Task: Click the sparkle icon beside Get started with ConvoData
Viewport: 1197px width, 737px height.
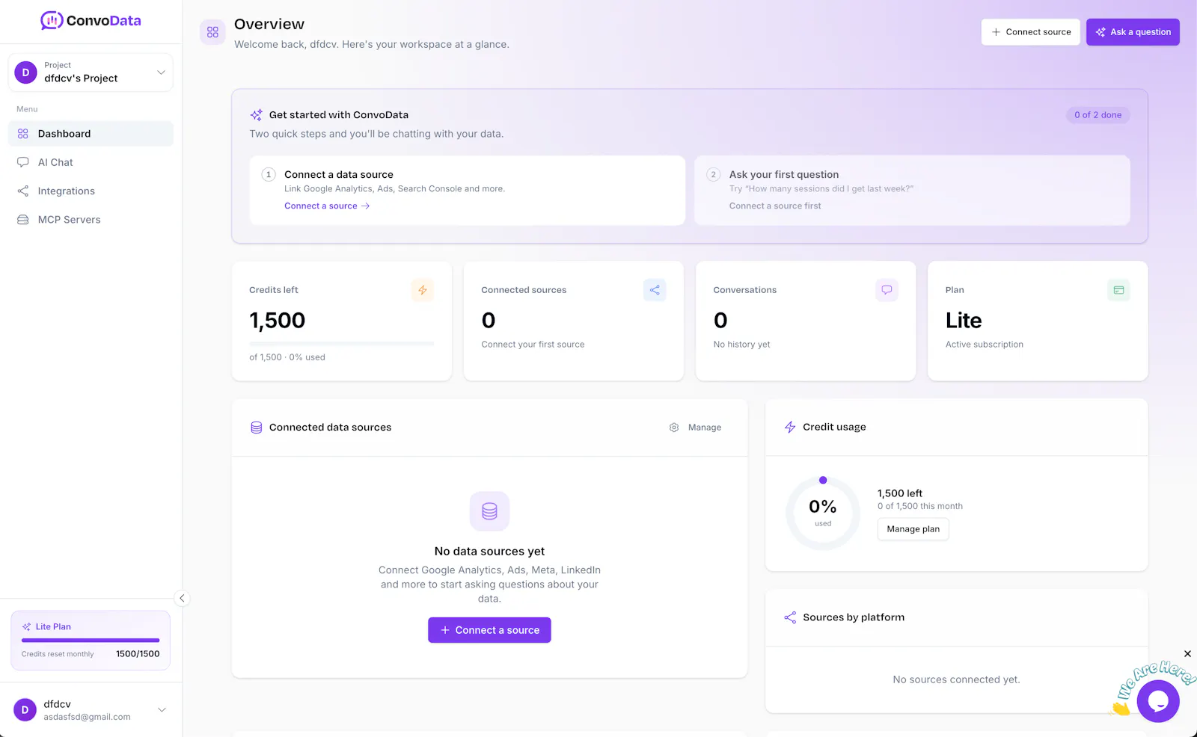Action: (257, 115)
